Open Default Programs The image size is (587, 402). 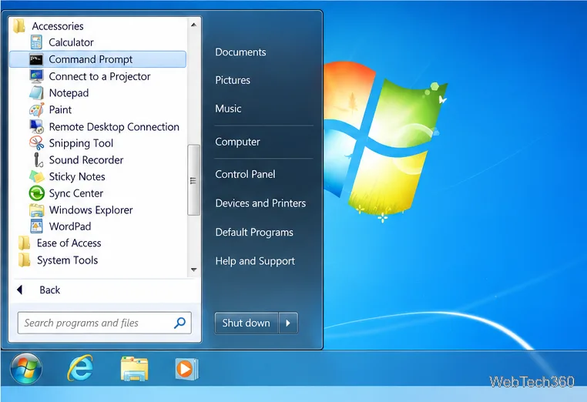[254, 233]
